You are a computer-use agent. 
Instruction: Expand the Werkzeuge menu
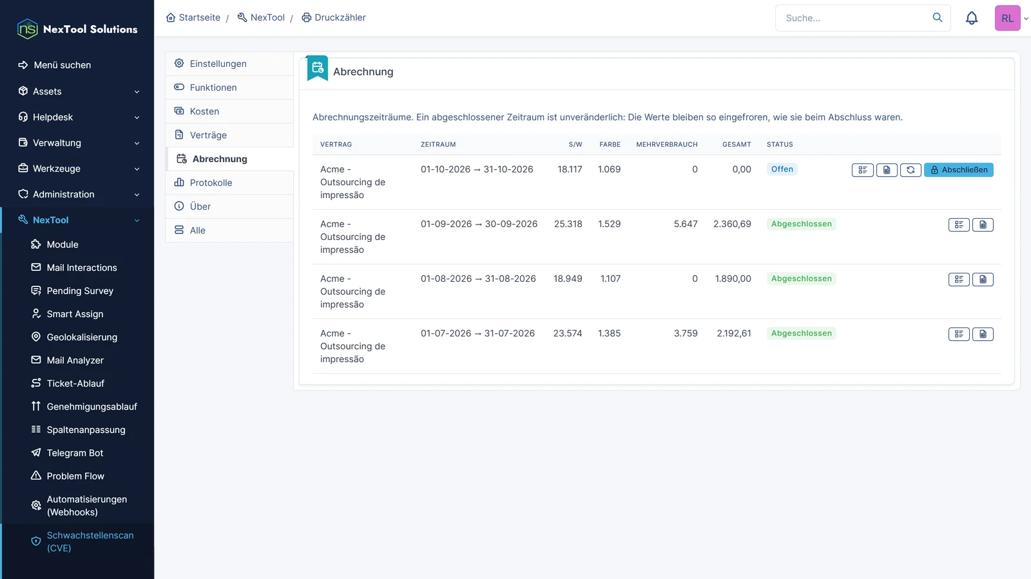click(x=77, y=169)
